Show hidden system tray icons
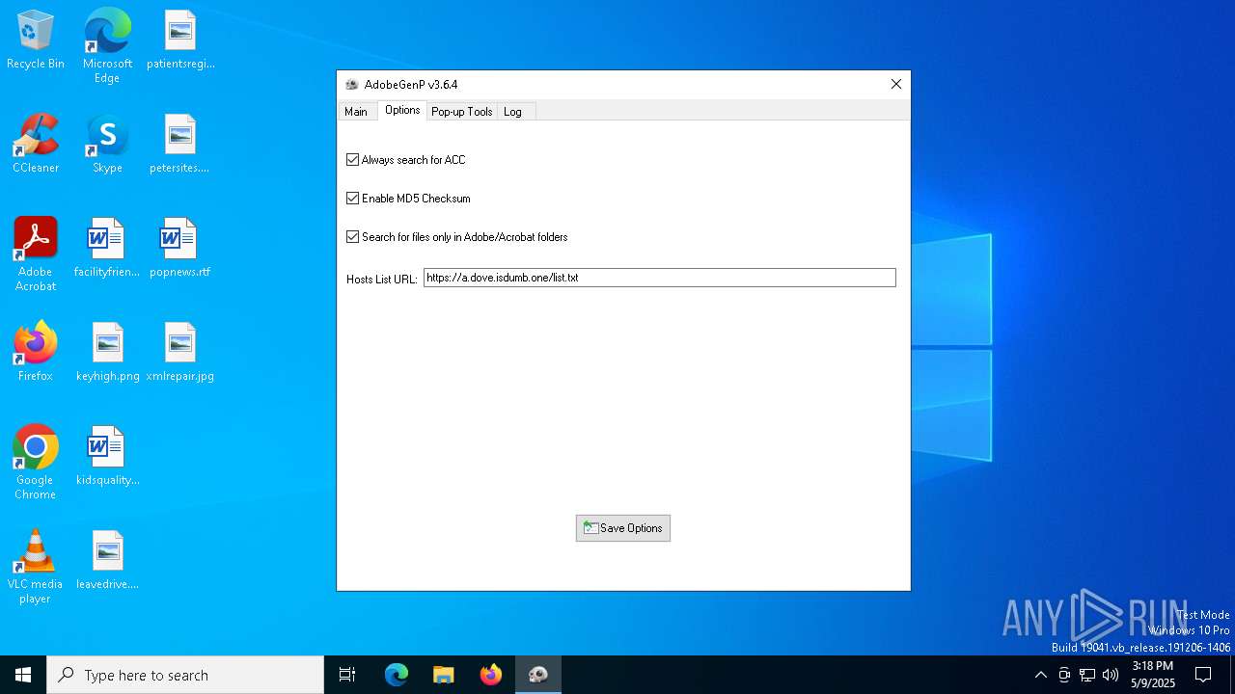The width and height of the screenshot is (1235, 694). (1040, 675)
